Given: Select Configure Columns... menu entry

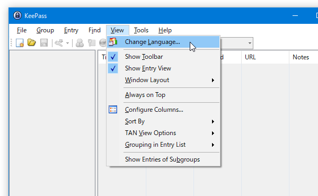Looking at the screenshot, I should (163, 110).
